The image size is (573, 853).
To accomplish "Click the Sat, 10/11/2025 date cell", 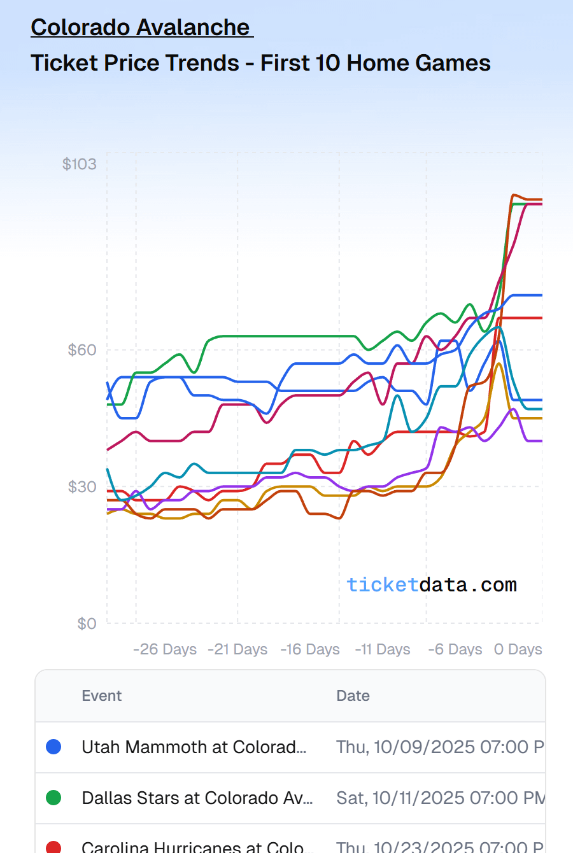I will click(439, 798).
